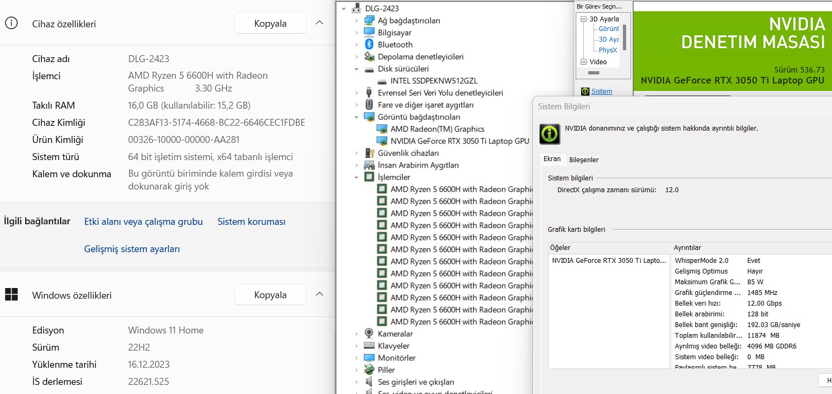The width and height of the screenshot is (832, 394).
Task: Select the INTEL SSDPEKNW512GZL device entry
Action: tap(434, 81)
